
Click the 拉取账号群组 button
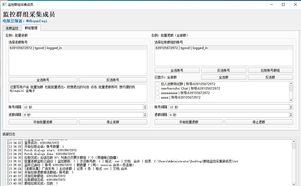coord(270,70)
